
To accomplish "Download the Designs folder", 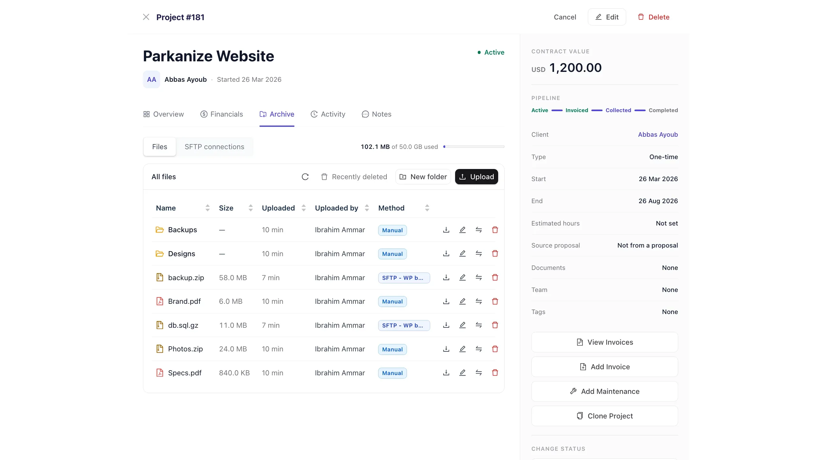I will coord(446,254).
